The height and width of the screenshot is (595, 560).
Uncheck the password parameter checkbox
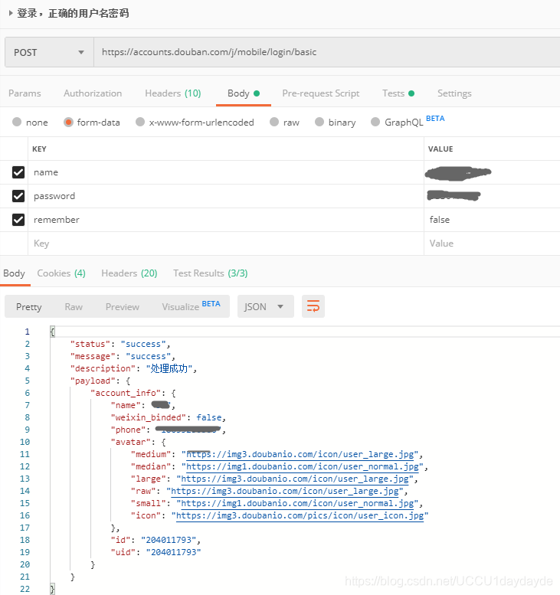point(18,196)
